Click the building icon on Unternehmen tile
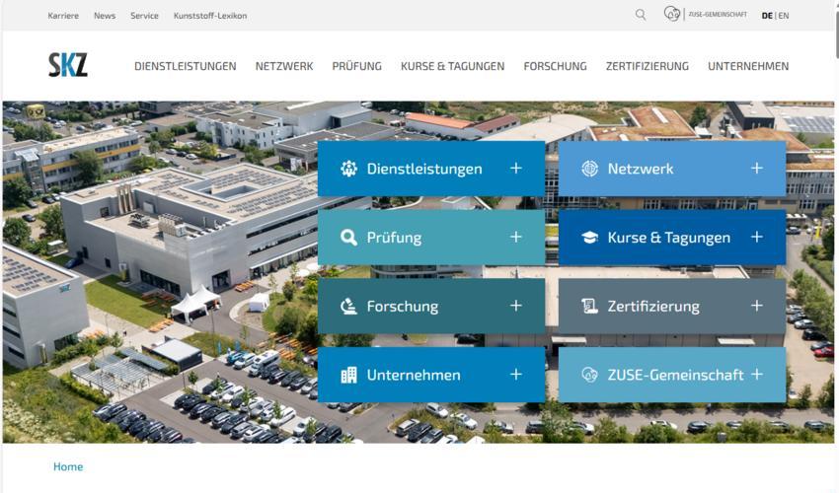839x493 pixels. pos(348,375)
